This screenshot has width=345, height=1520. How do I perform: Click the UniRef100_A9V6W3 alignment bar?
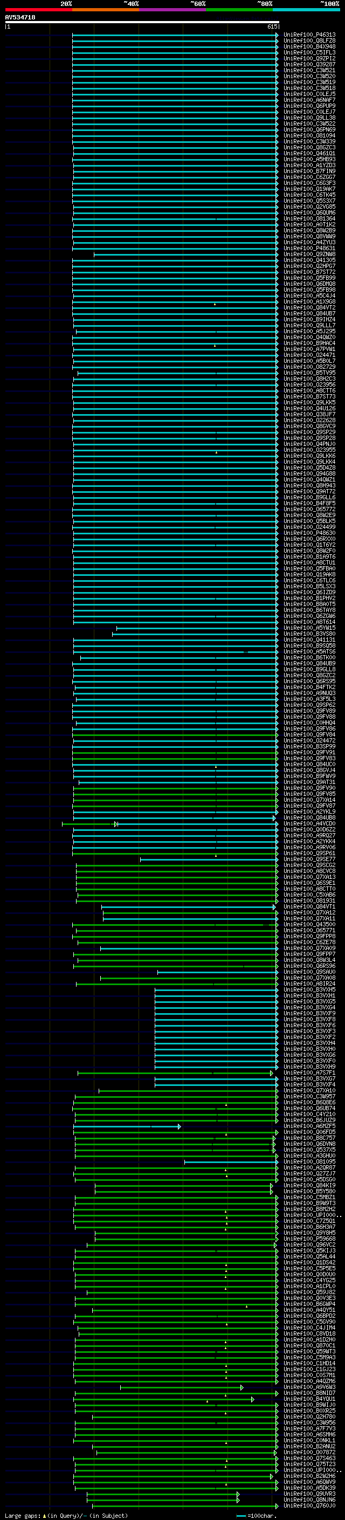(x=182, y=1388)
